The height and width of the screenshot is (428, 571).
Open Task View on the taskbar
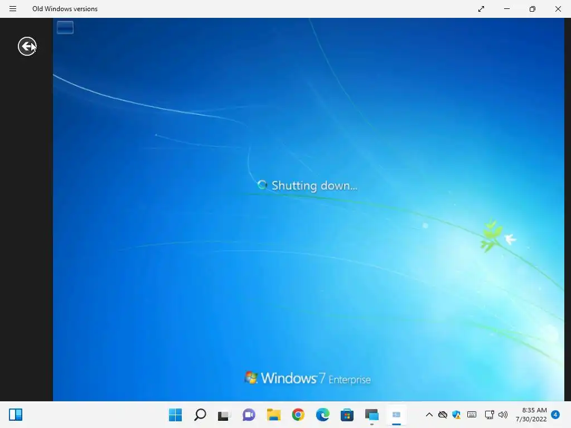(224, 415)
